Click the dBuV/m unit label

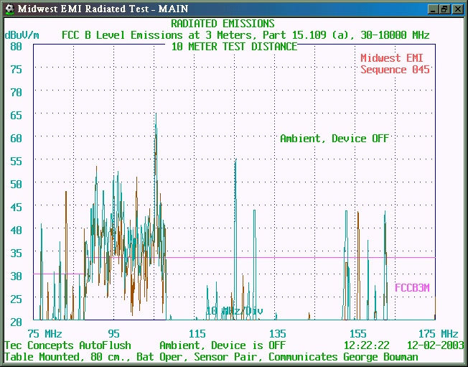pyautogui.click(x=22, y=34)
